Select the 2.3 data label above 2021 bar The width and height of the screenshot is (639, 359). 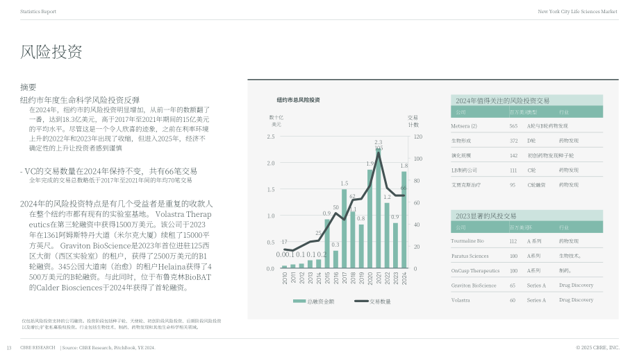click(x=378, y=142)
